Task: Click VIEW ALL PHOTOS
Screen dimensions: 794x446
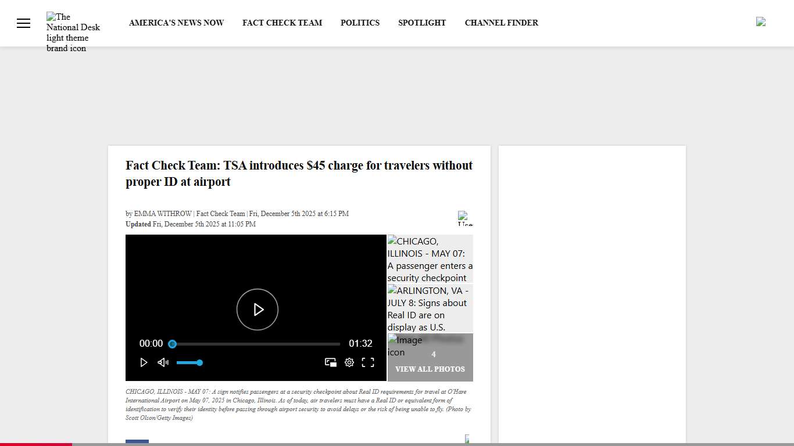Action: click(x=430, y=369)
